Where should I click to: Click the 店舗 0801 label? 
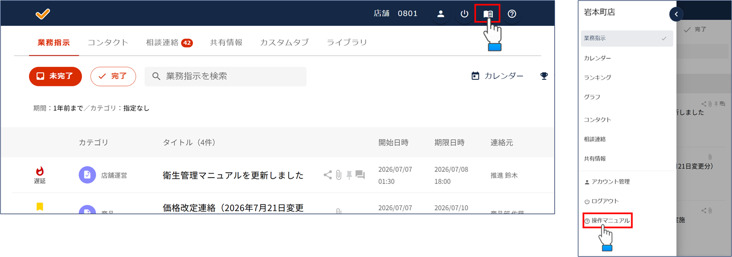pyautogui.click(x=395, y=14)
